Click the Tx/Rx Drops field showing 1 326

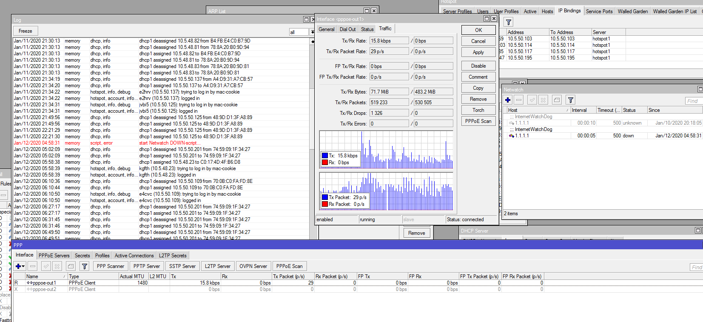pos(389,113)
